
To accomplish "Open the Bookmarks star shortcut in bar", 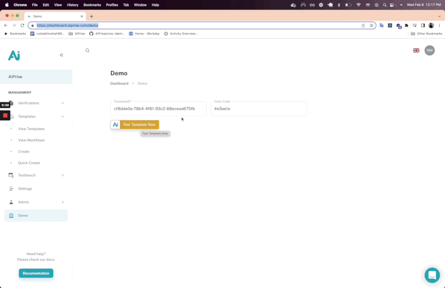I will pos(15,34).
